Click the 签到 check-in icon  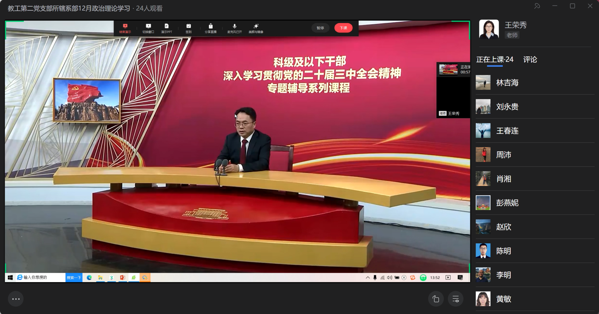[x=189, y=28]
